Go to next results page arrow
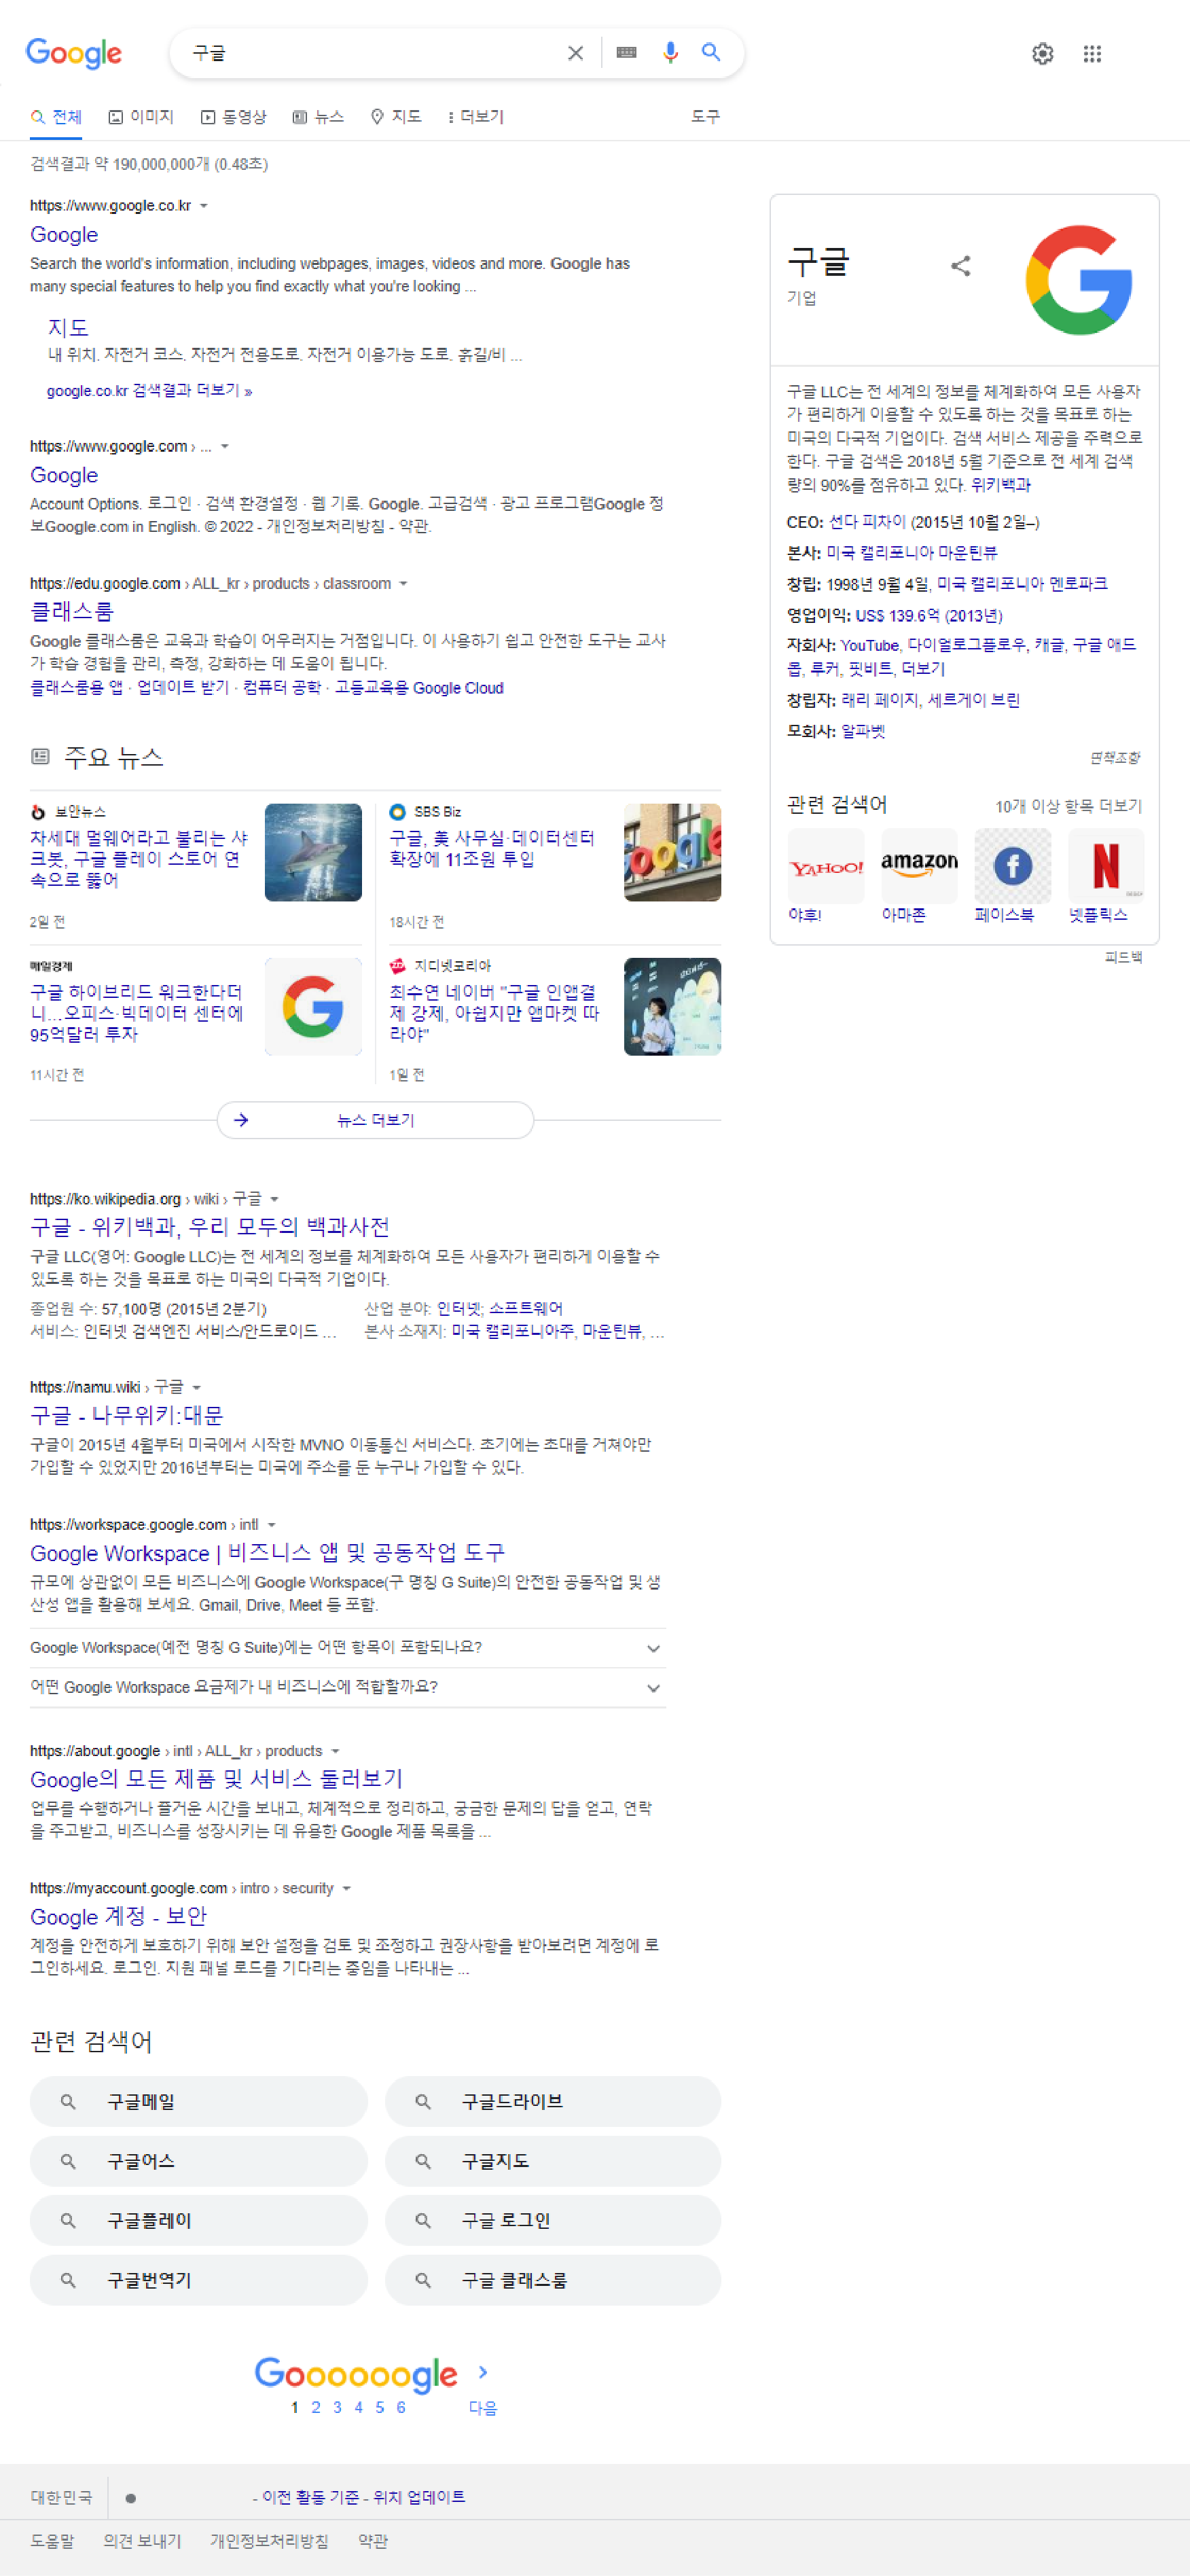 [483, 2372]
